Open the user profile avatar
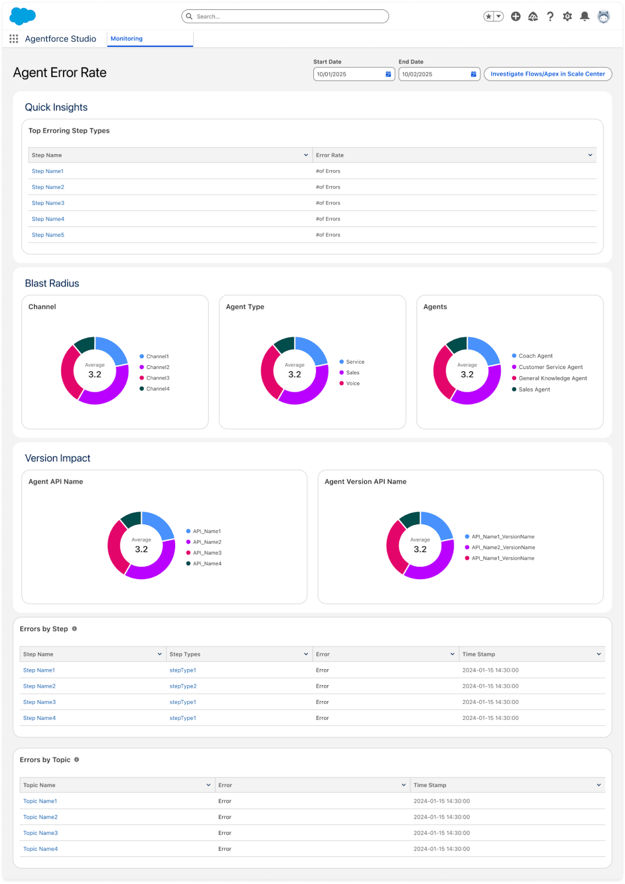The width and height of the screenshot is (625, 884). [603, 17]
